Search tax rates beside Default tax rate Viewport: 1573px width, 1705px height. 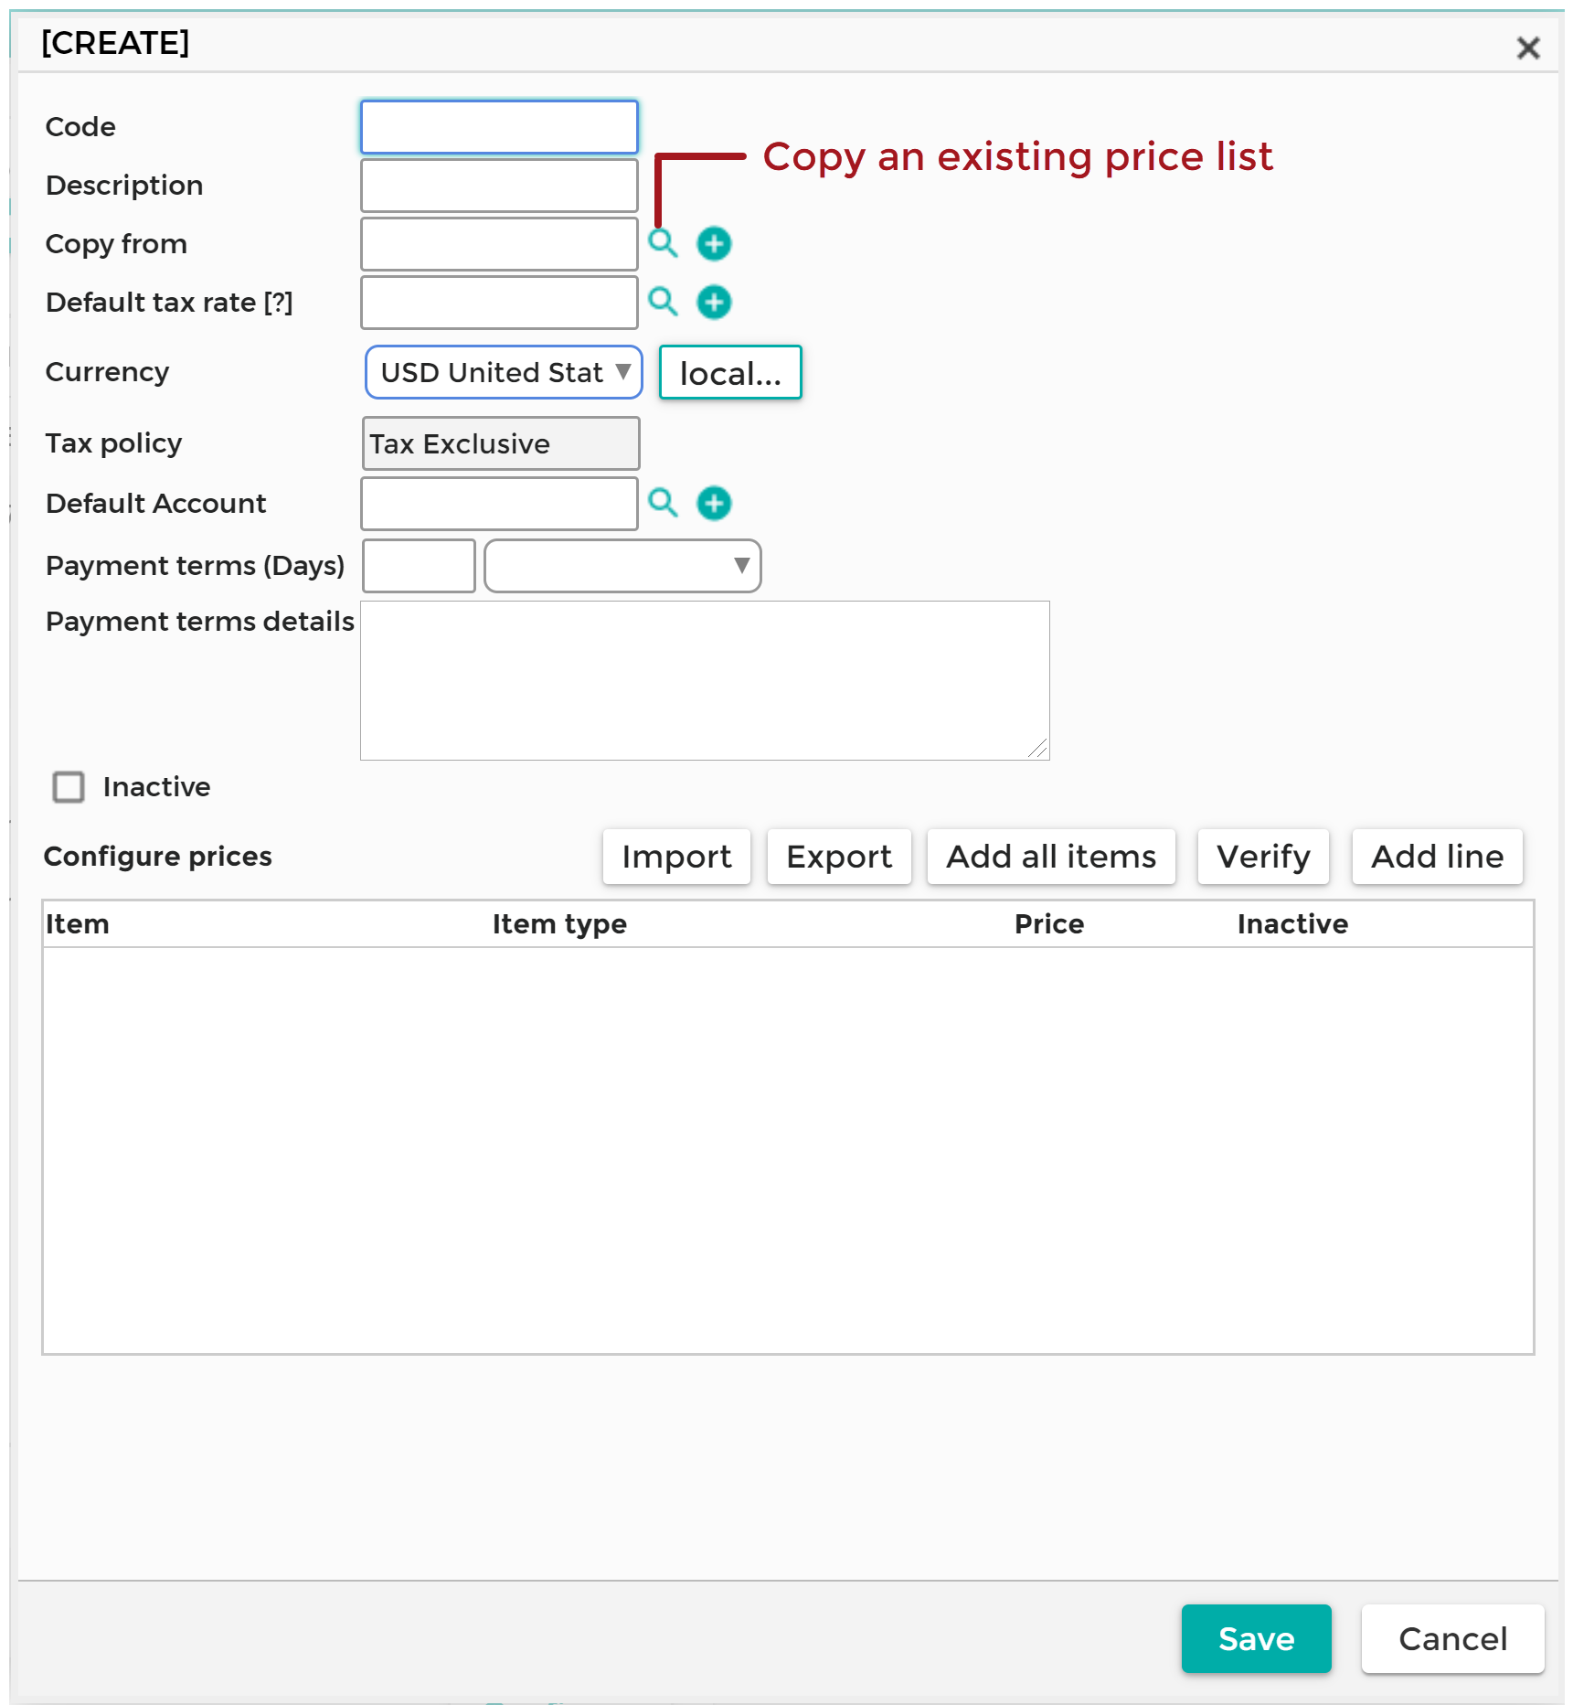663,302
